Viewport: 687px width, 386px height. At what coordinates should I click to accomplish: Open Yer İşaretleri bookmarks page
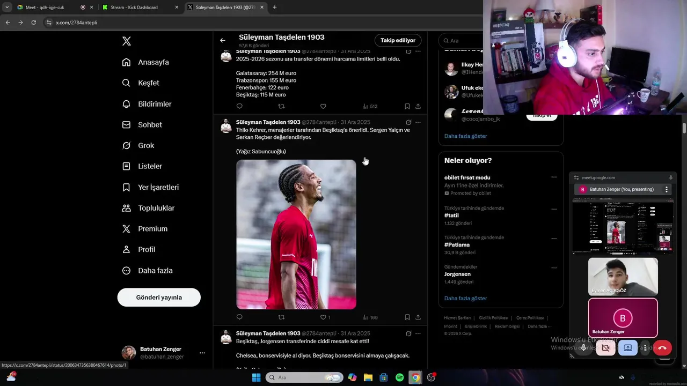click(x=150, y=187)
